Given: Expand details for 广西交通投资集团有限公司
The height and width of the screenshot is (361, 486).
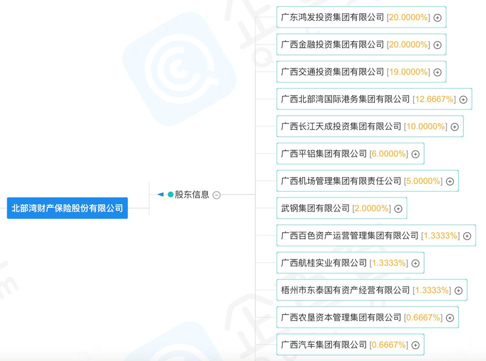Looking at the screenshot, I should coord(438,71).
